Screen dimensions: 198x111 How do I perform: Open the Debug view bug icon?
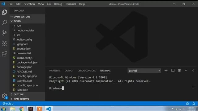[x=4, y=43]
